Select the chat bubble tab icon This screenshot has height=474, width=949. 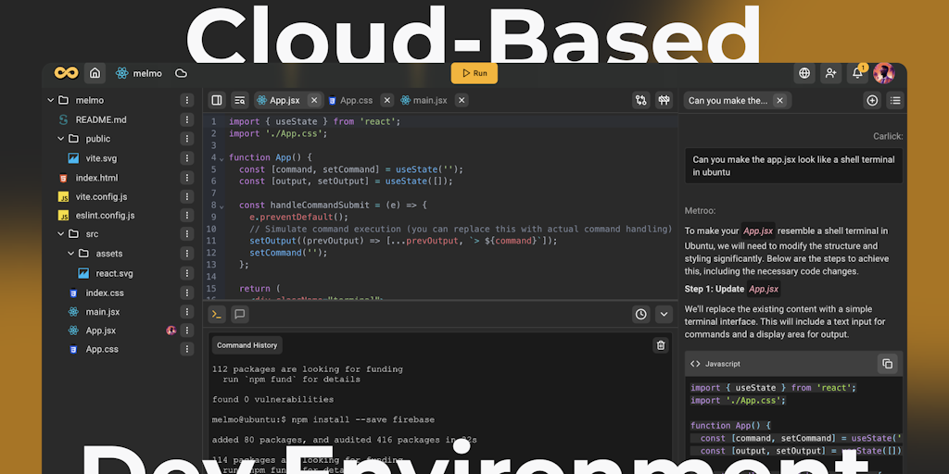[240, 314]
